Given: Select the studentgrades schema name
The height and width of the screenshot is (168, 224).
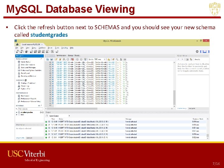Looking at the screenshot, I should click(27, 112).
